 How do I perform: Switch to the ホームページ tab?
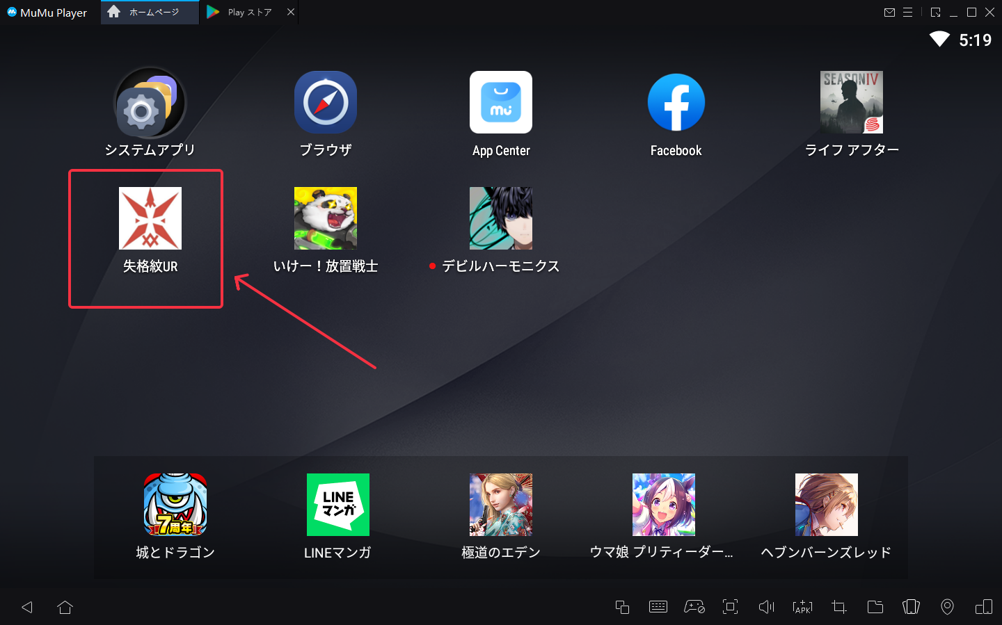(x=150, y=13)
